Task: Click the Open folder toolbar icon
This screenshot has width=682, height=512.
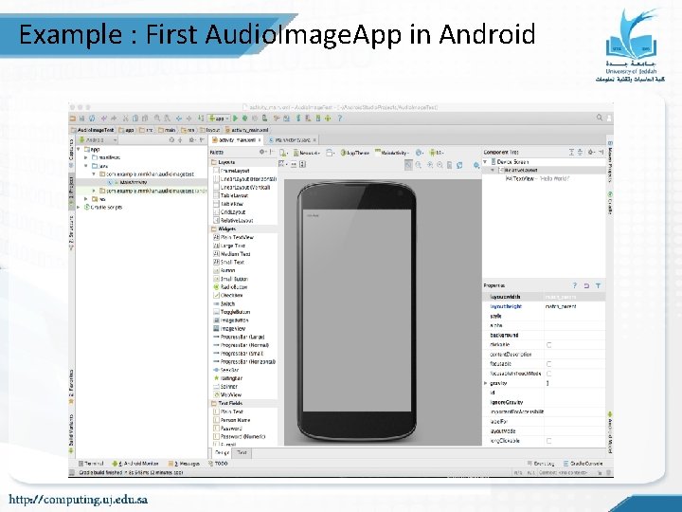Action: click(73, 118)
